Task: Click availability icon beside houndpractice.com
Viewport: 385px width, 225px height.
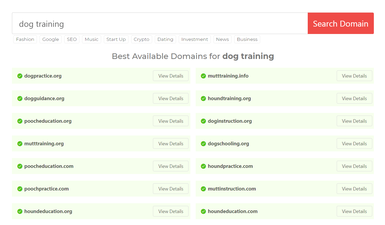Action: point(203,166)
